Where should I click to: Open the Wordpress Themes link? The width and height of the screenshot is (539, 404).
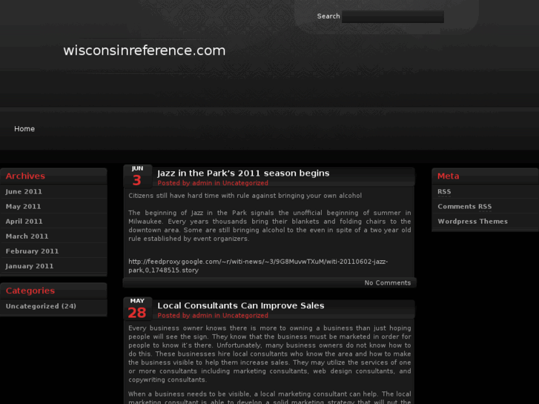472,222
